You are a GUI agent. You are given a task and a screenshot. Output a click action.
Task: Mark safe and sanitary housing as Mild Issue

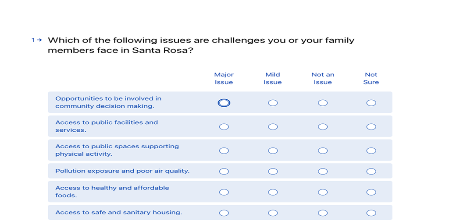coord(273,213)
